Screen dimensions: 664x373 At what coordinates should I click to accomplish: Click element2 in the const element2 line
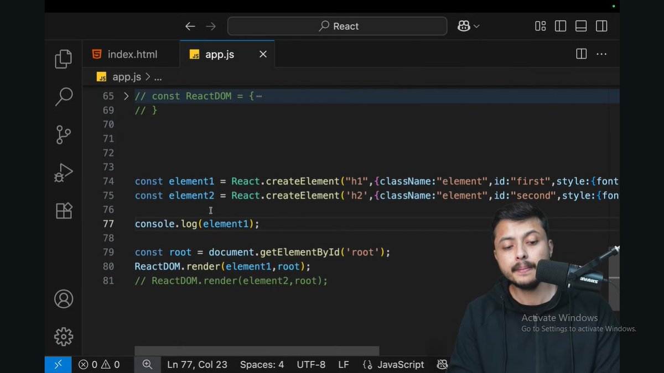191,196
